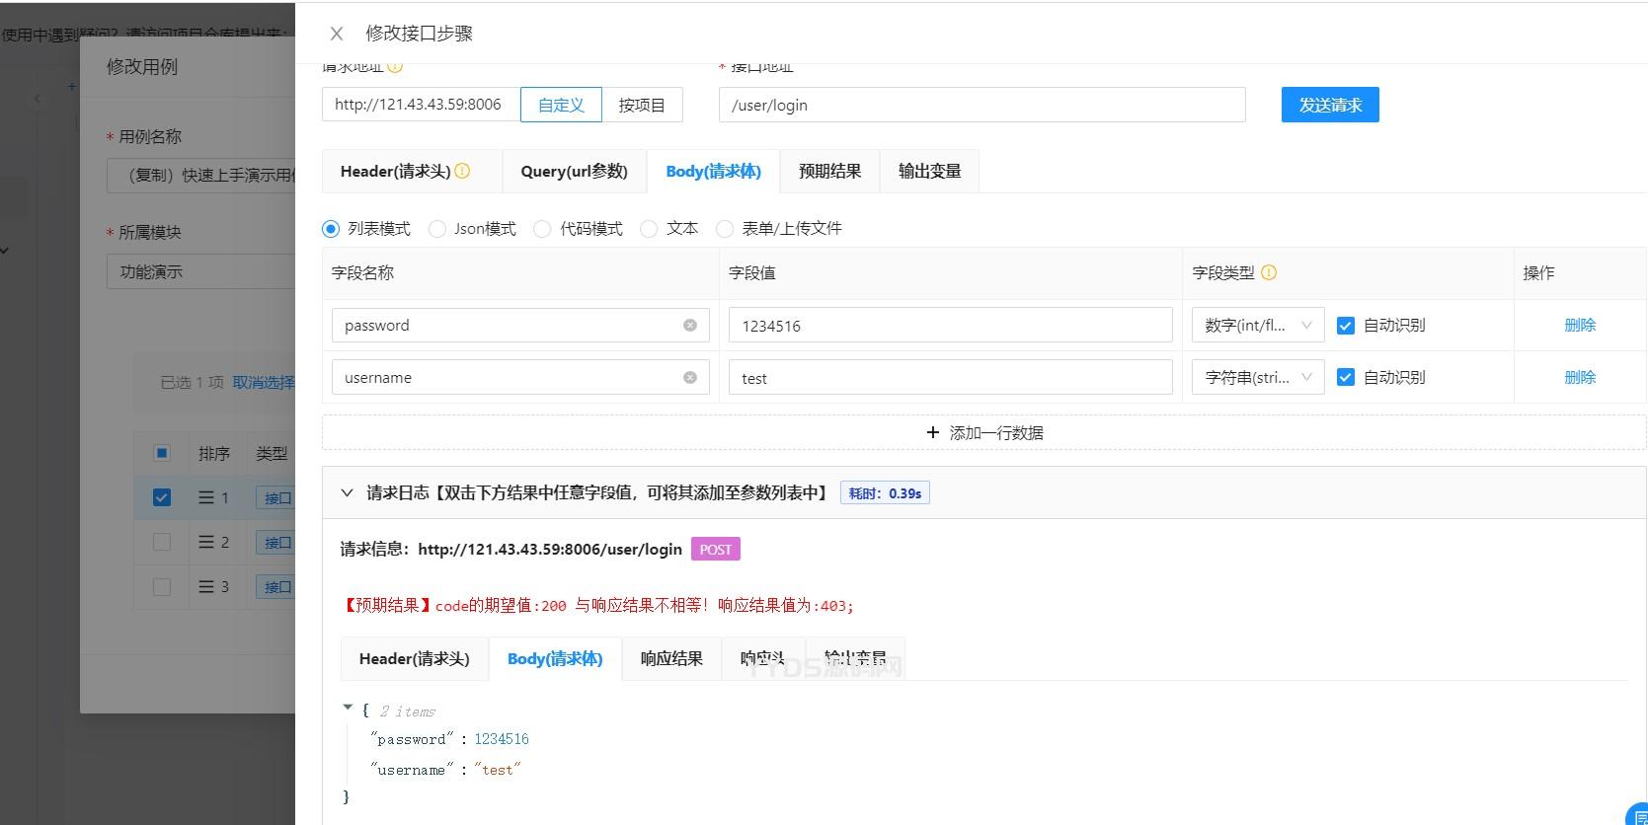Click the drag handle icon for step 2
The width and height of the screenshot is (1648, 825).
tap(206, 542)
